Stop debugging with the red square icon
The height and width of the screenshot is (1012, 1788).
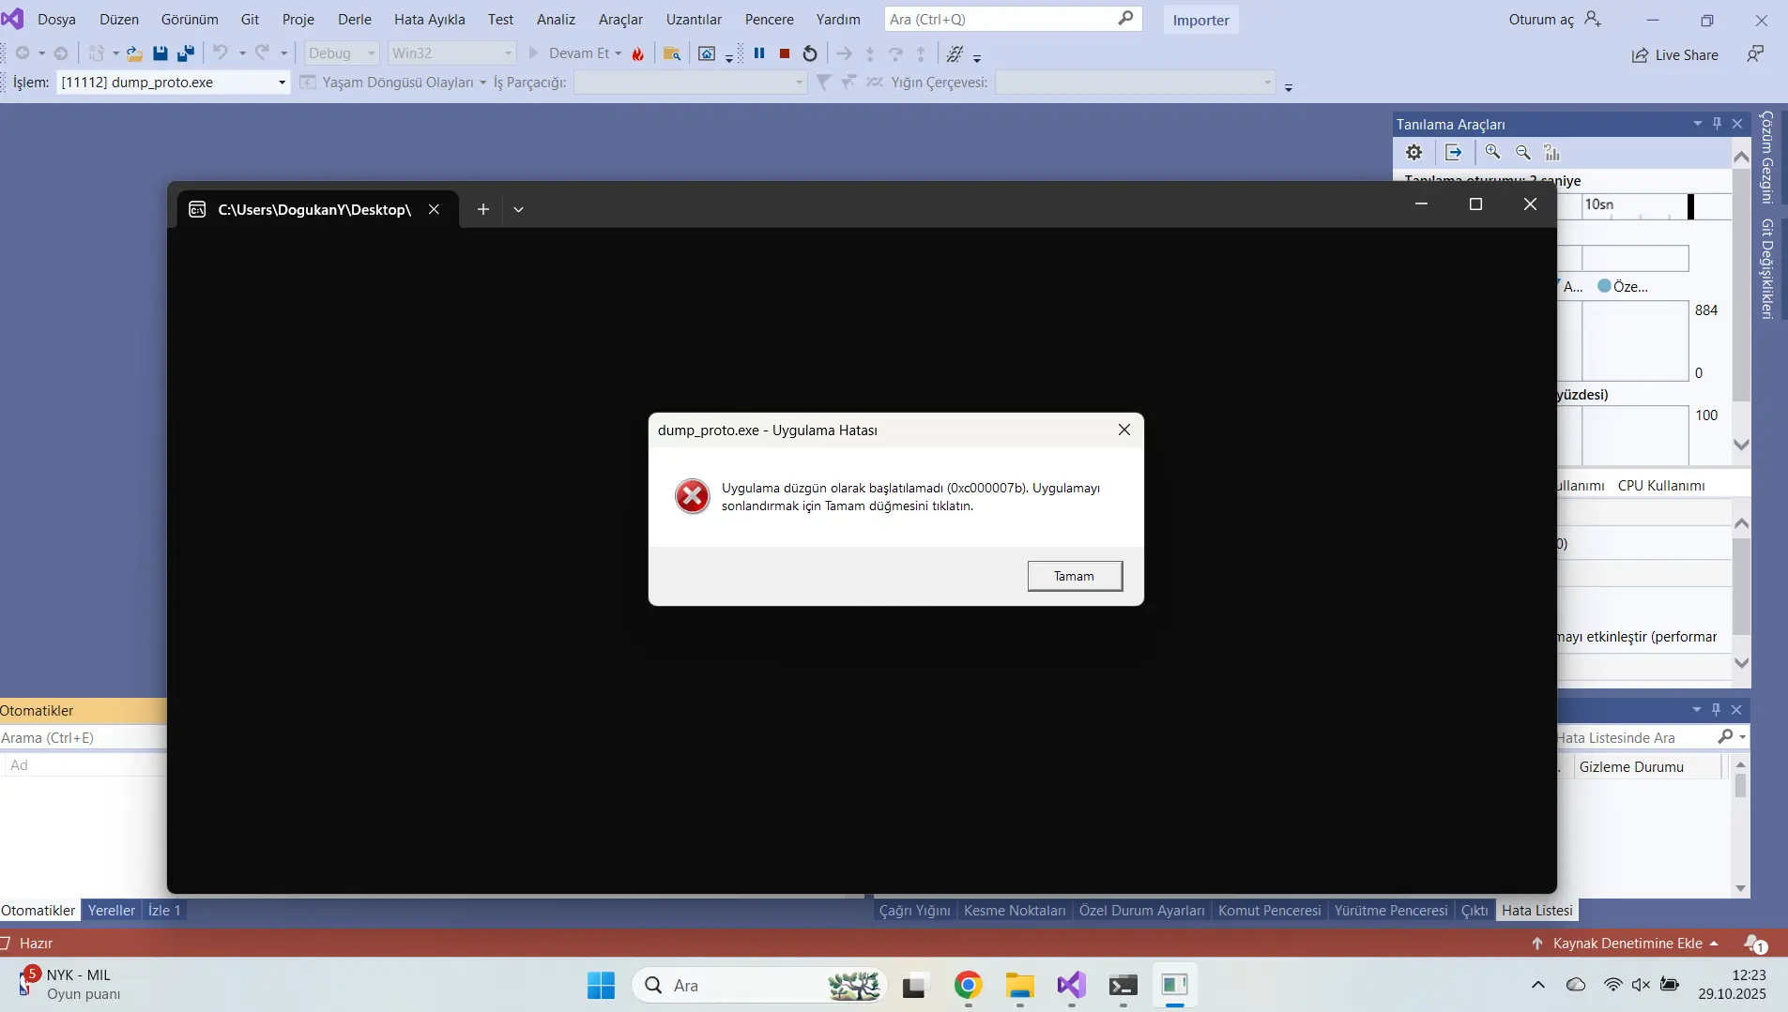(785, 53)
